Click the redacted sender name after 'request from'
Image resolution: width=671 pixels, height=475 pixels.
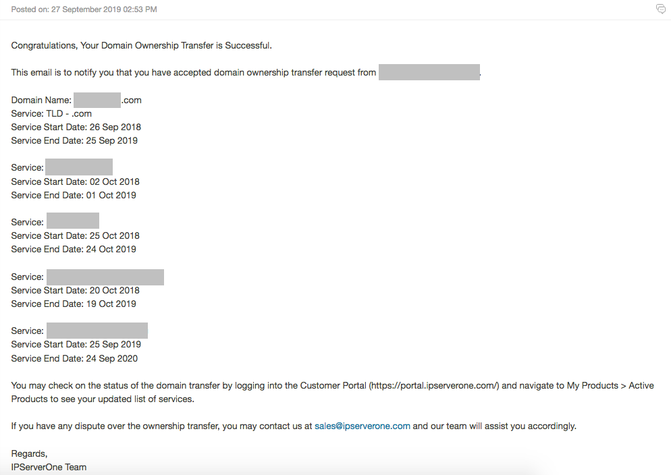[429, 72]
